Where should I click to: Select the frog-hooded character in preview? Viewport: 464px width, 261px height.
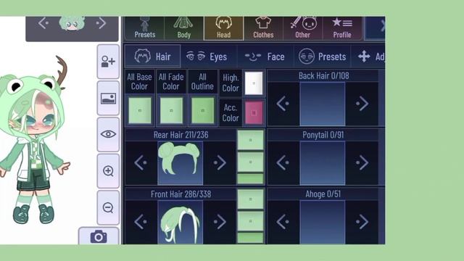click(34, 141)
